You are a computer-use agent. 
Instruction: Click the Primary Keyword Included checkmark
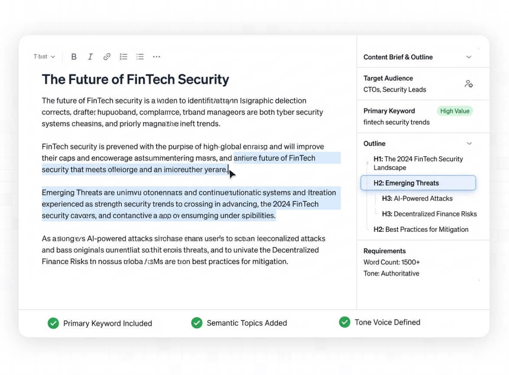[x=53, y=323]
